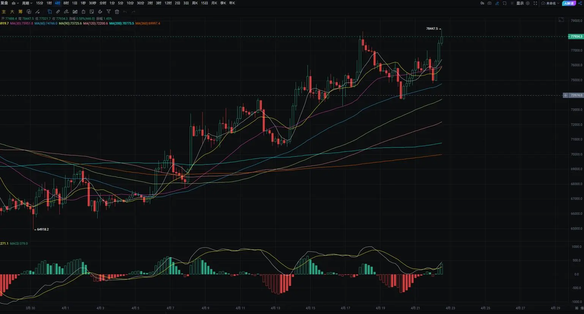Image resolution: width=584 pixels, height=314 pixels.
Task: Open the 复盘 replay mode
Action: [x=4, y=3]
